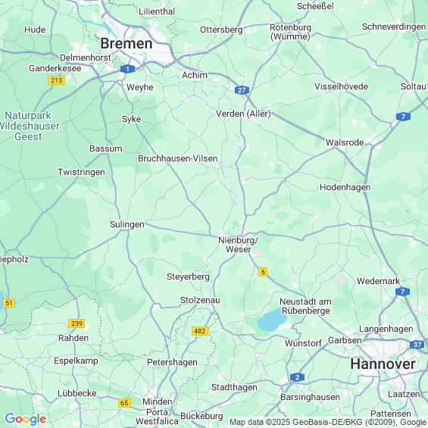The image size is (428, 428).
Task: Select the yellow 213 road shield
Action: point(56,80)
